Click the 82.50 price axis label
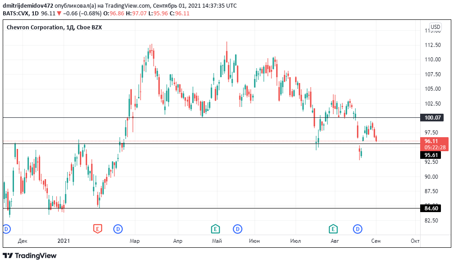The image size is (454, 264). pos(431,220)
